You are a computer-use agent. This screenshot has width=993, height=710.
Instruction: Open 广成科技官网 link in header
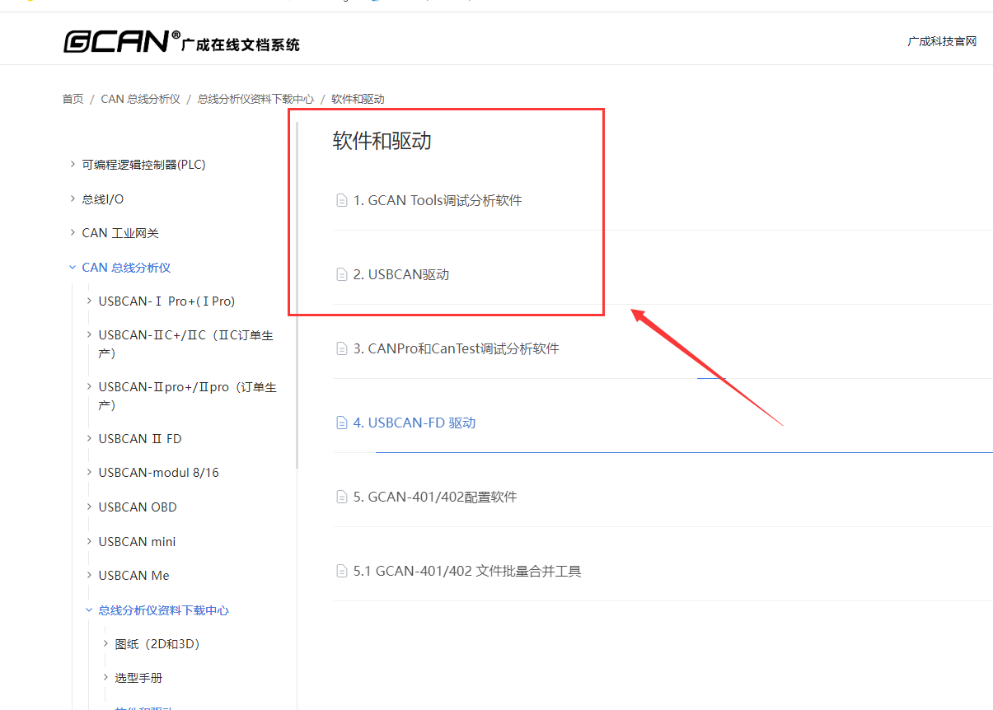tap(941, 41)
